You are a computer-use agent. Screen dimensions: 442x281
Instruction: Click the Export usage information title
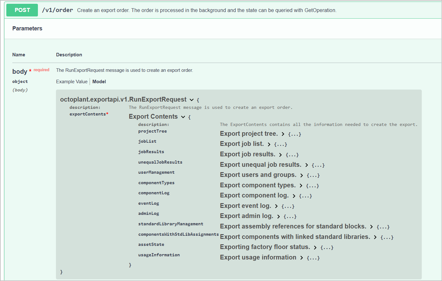258,257
